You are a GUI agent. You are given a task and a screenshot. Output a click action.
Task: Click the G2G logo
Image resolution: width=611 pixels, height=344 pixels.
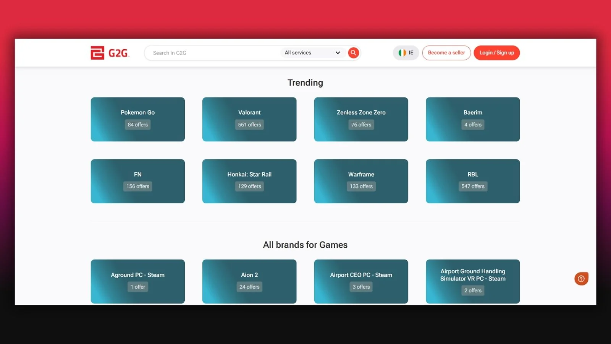click(x=110, y=53)
